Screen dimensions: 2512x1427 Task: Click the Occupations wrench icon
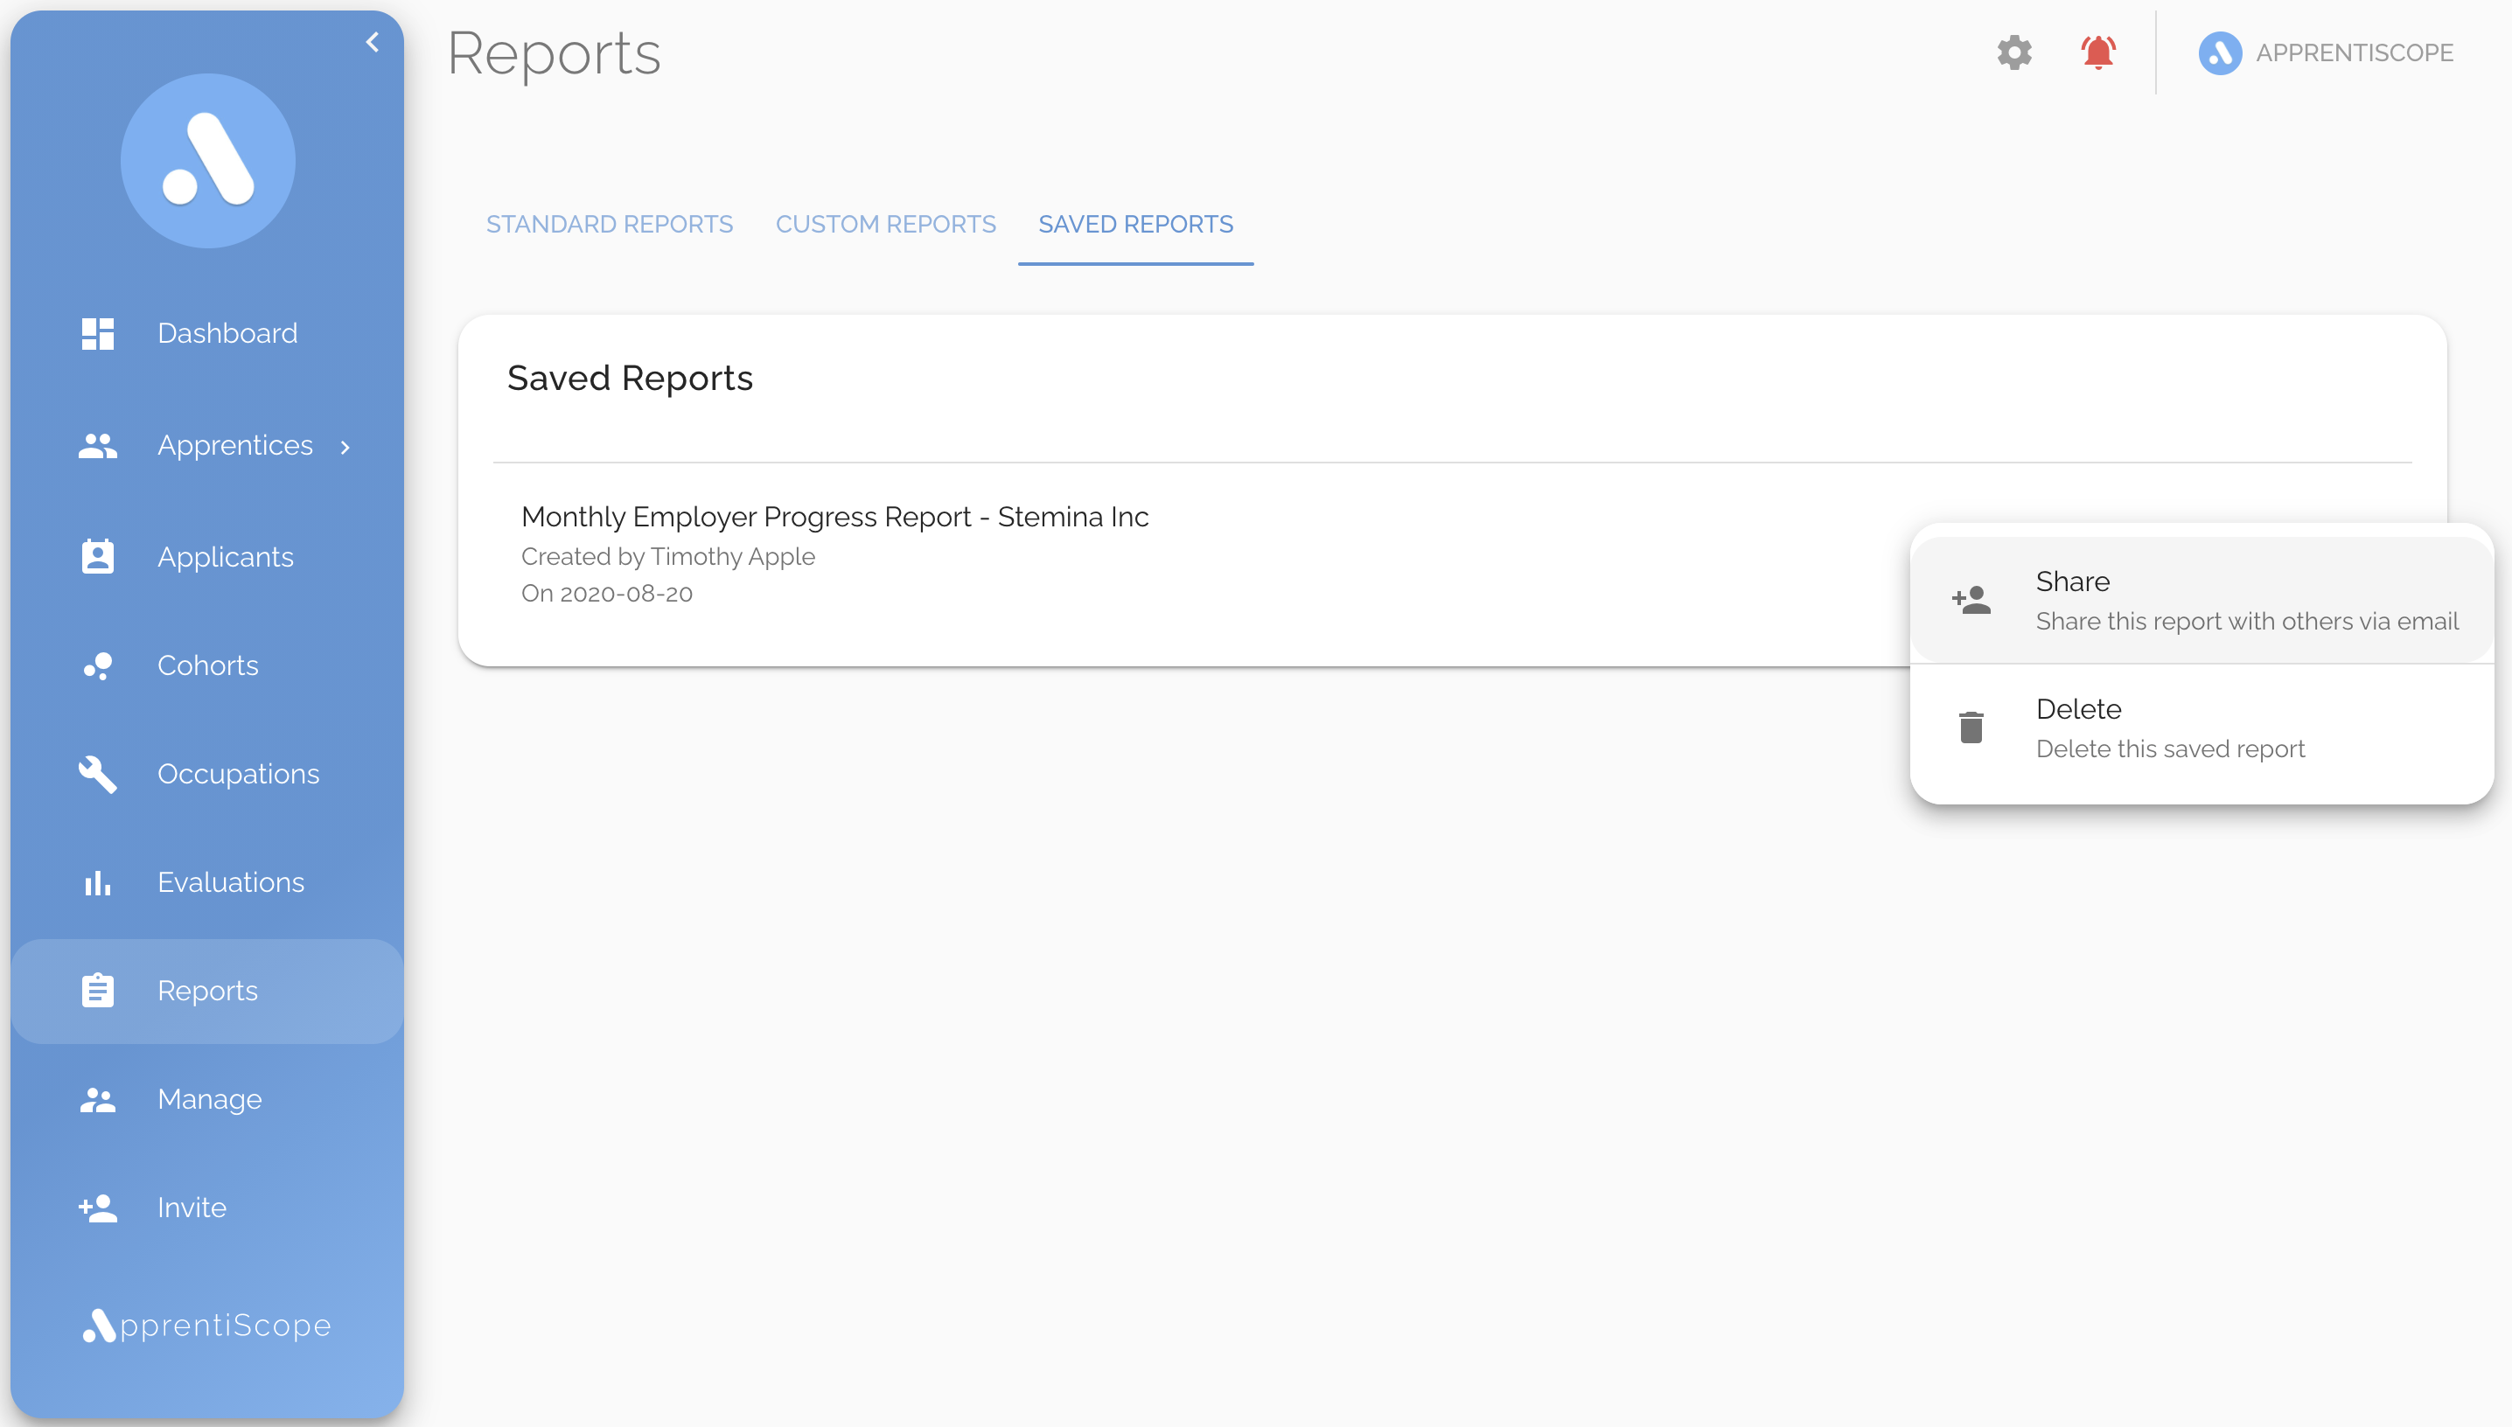[97, 774]
